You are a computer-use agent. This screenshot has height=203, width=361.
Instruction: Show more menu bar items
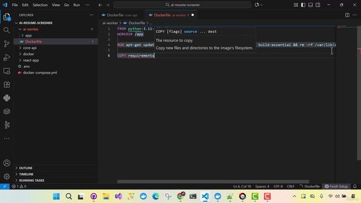(x=87, y=5)
